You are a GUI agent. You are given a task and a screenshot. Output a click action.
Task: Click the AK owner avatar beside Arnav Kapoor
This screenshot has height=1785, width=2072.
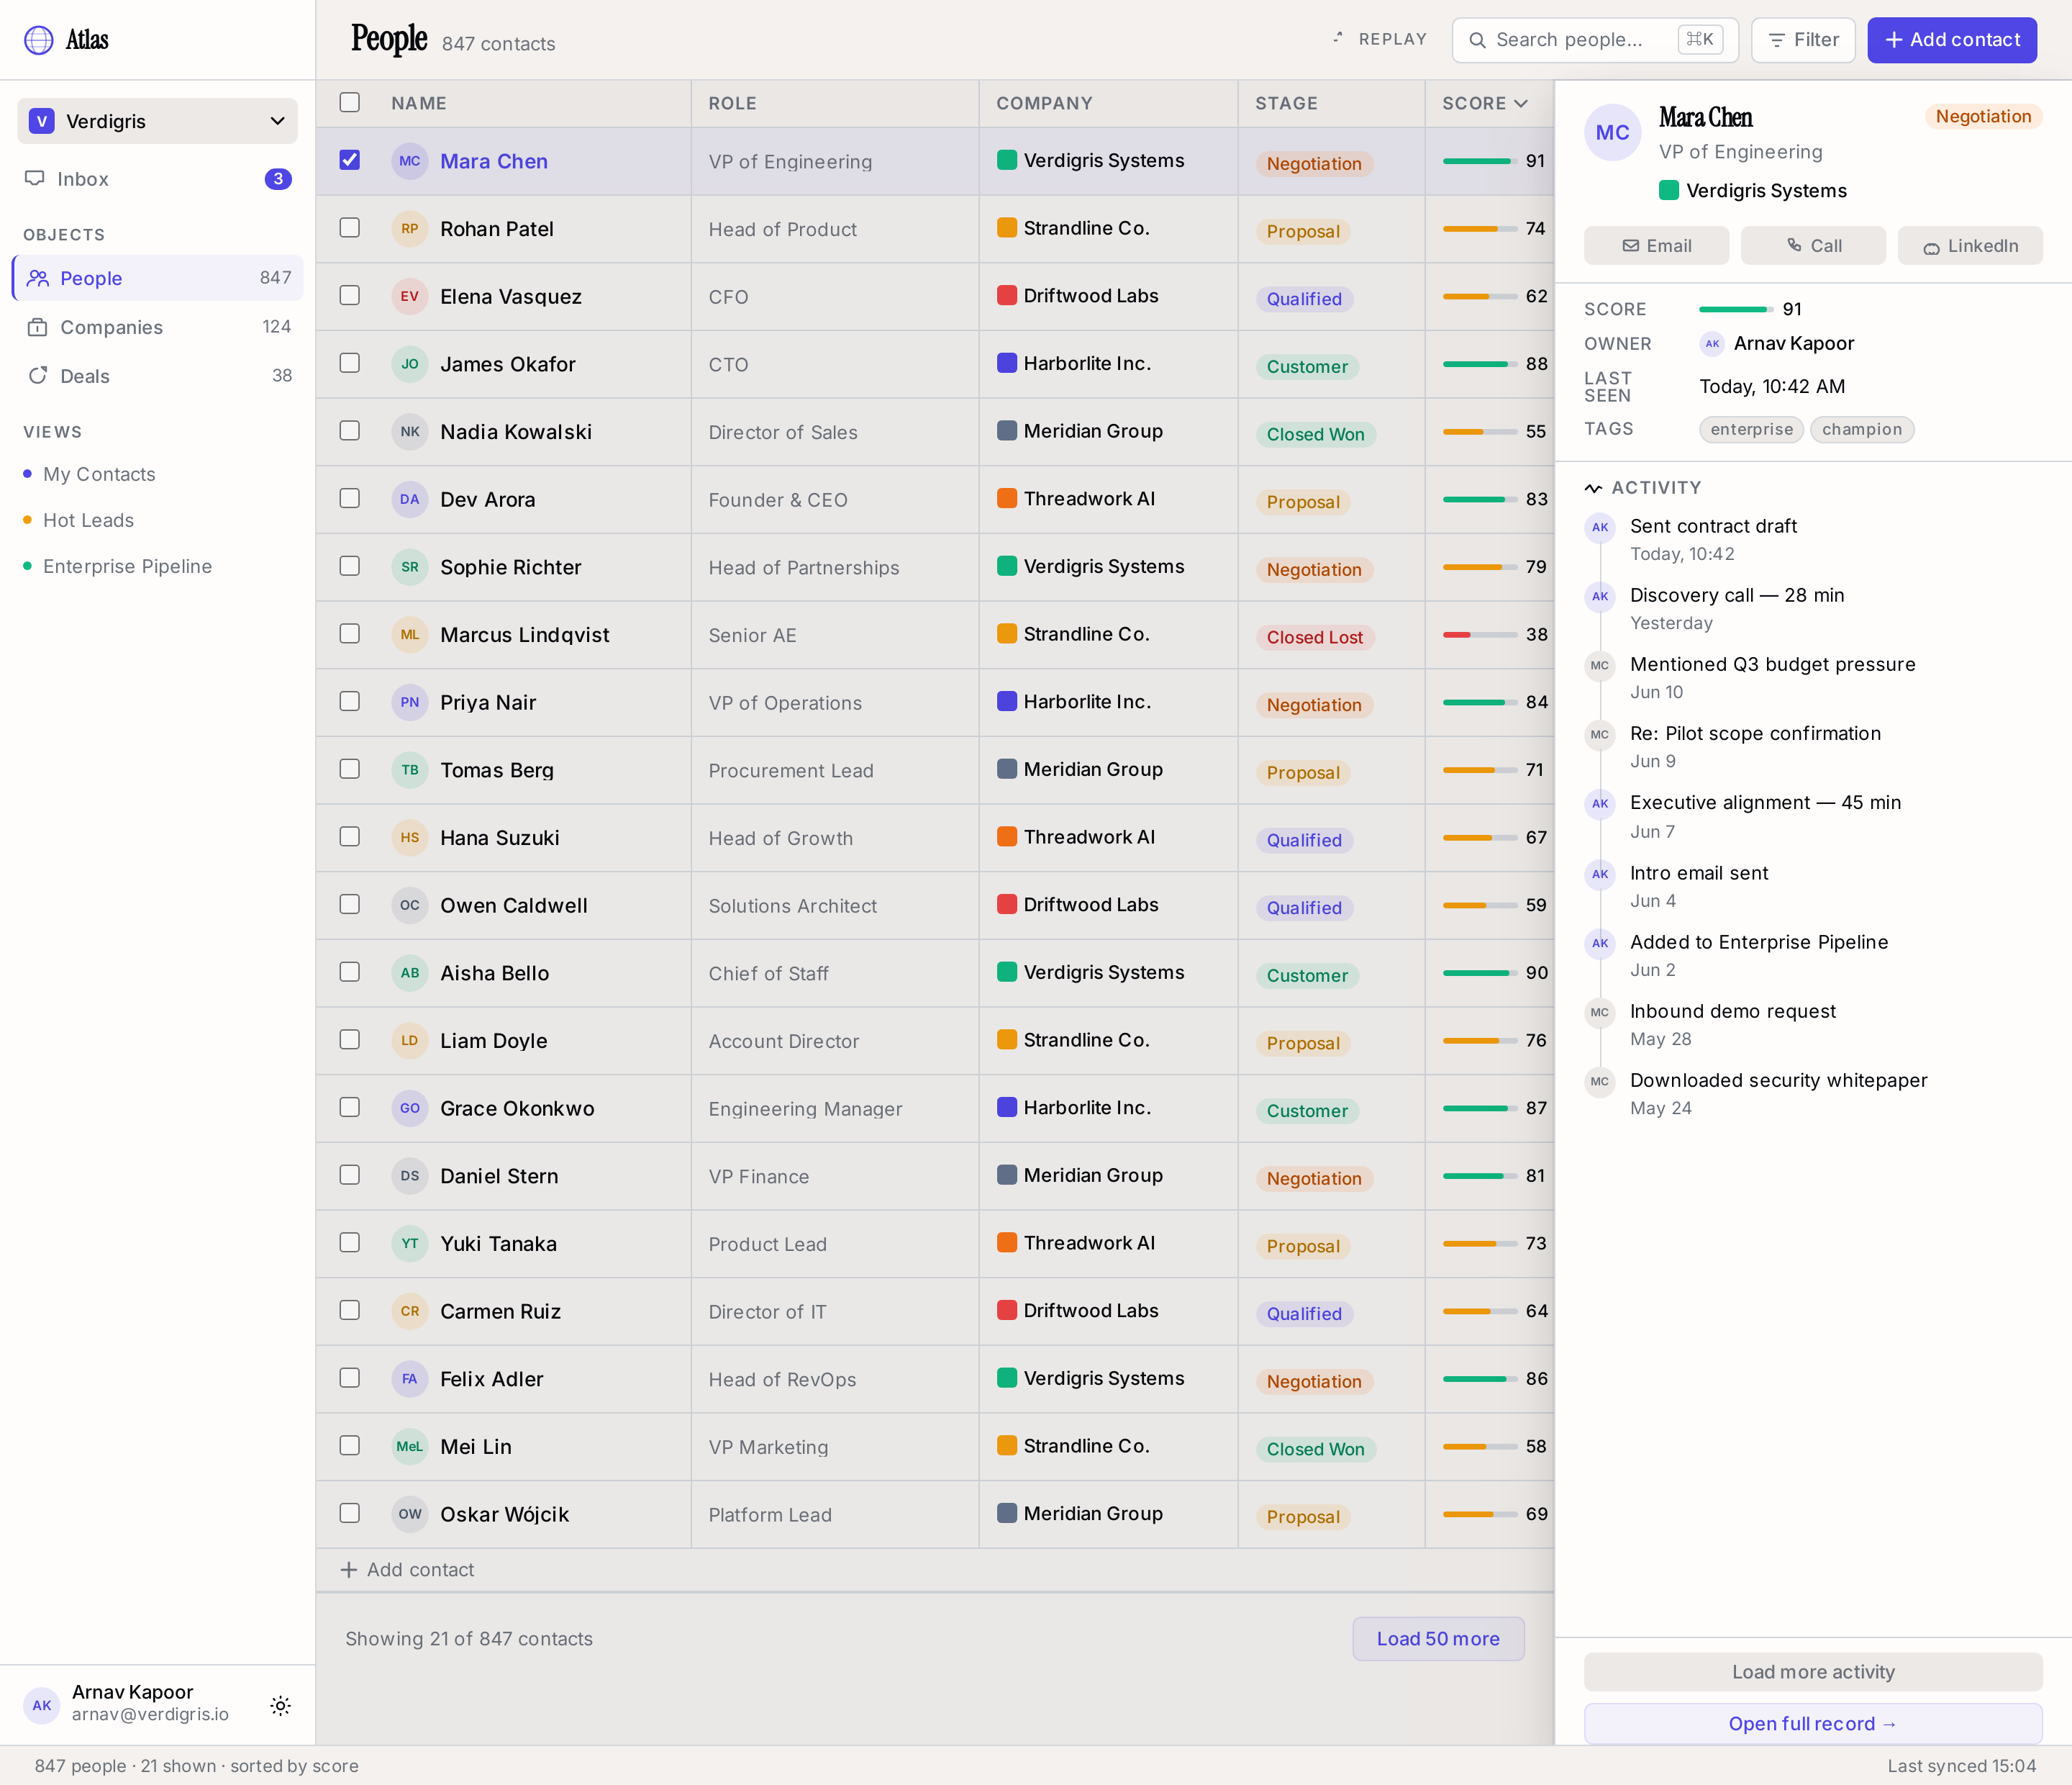(x=1712, y=343)
